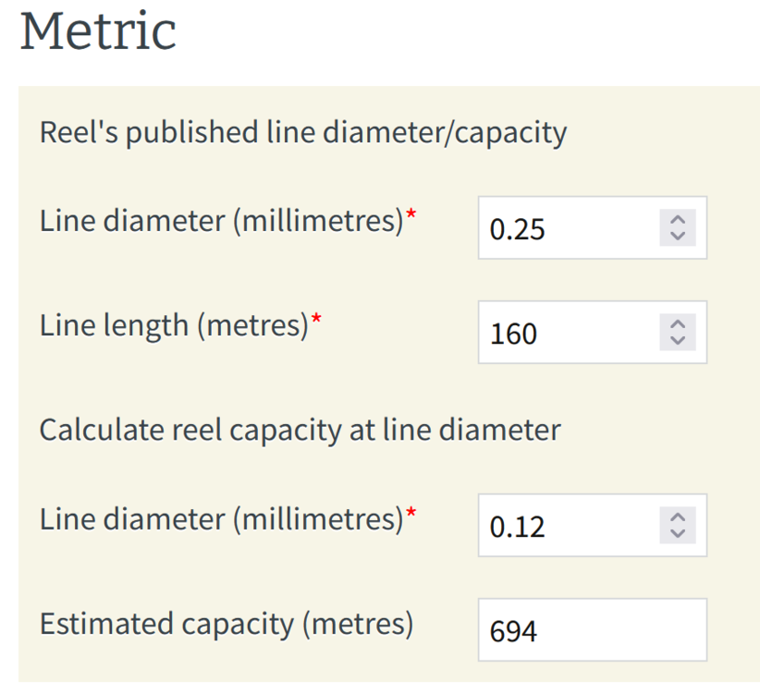Decrease the published 0.25 line diameter value
Screen dimensions: 760x693
(x=678, y=237)
